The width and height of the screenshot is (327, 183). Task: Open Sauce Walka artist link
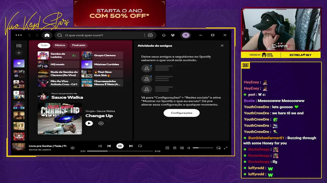67,97
